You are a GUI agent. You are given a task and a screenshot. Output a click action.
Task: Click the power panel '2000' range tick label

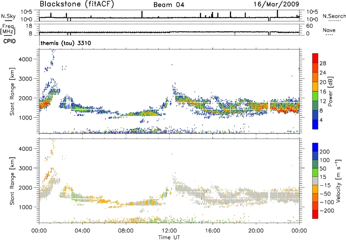(x=25, y=98)
